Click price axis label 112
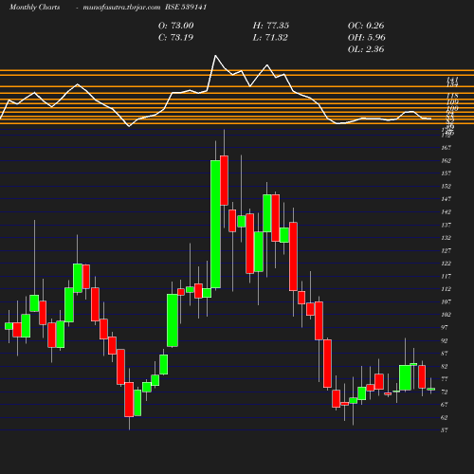 coord(446,289)
